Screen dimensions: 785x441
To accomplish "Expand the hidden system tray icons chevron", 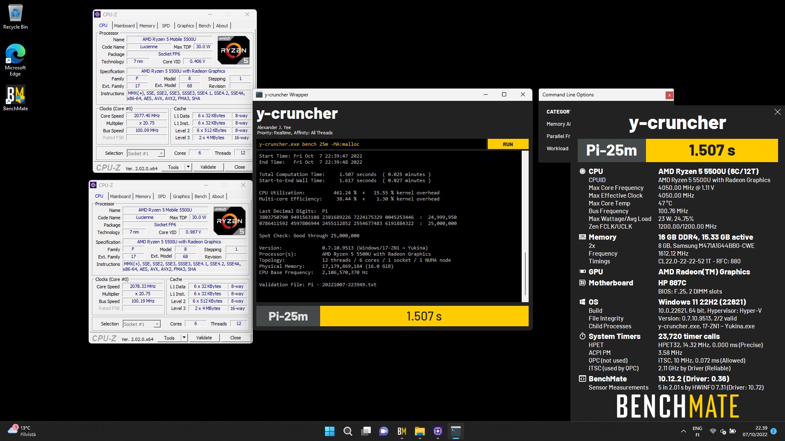I will (x=683, y=431).
